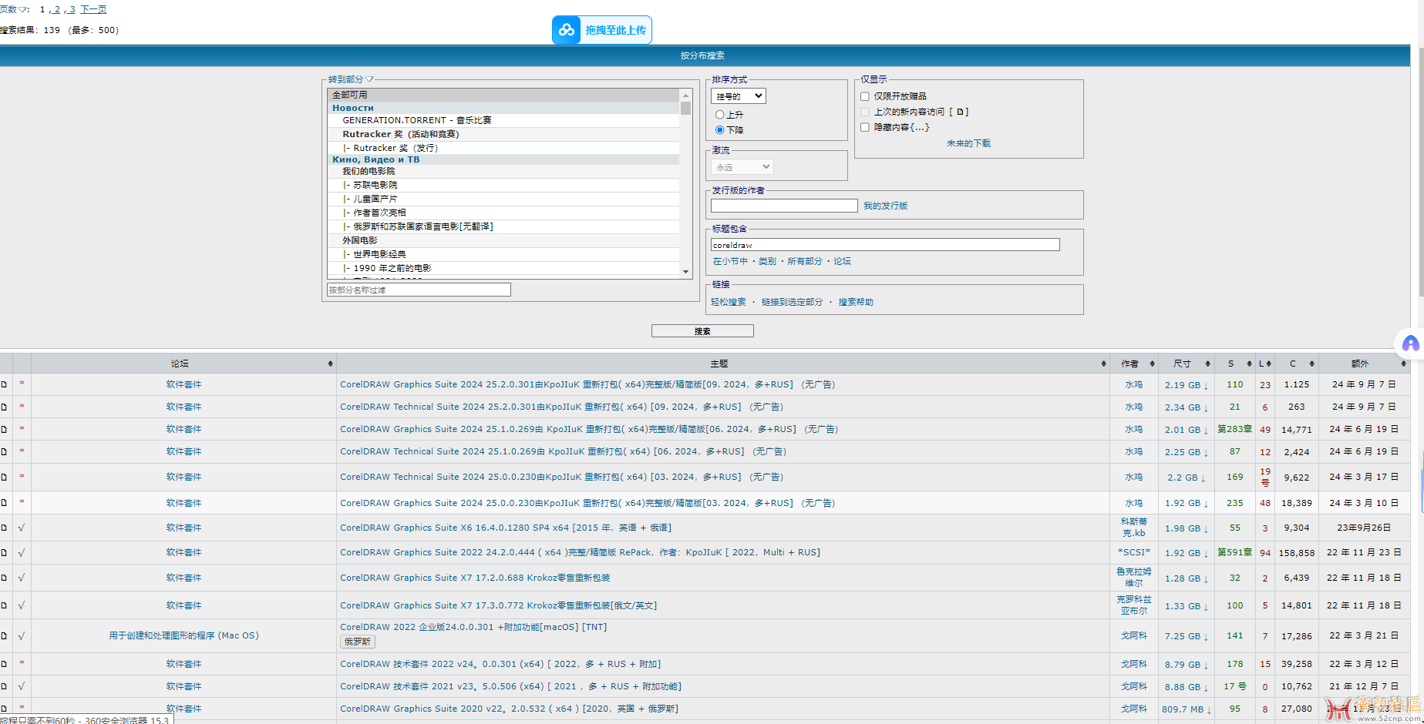Screen dimensions: 1424x724
Task: Download the 1.28 GB torrent via arrow
Action: coord(1206,578)
